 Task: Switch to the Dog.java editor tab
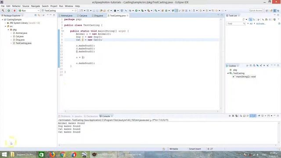point(98,16)
